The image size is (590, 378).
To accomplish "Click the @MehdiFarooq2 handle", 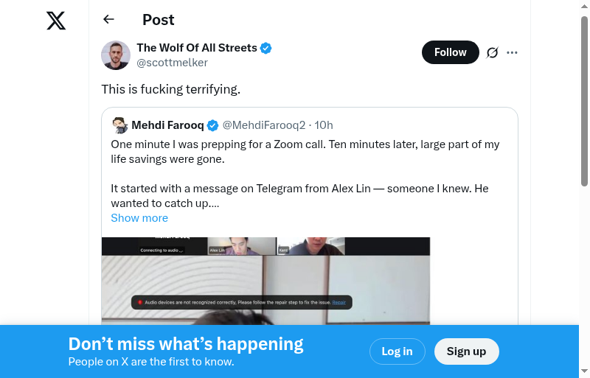I will (x=264, y=125).
